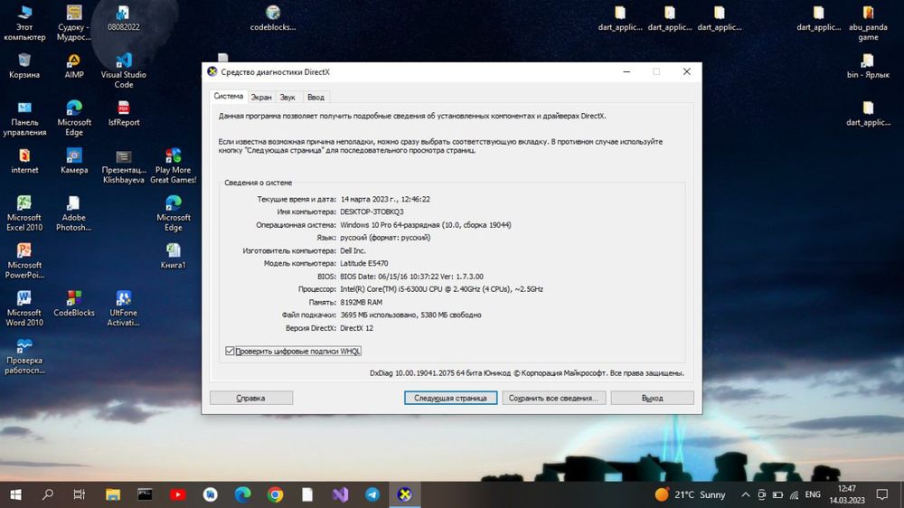Open the Windows Start menu
This screenshot has height=508, width=904.
pyautogui.click(x=15, y=494)
